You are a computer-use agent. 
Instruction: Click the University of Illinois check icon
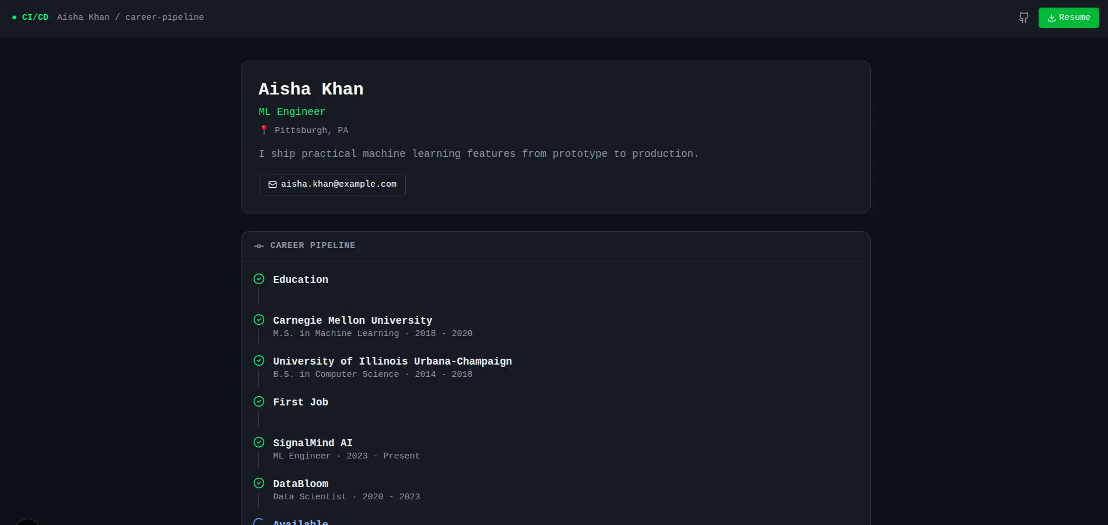[x=259, y=360]
